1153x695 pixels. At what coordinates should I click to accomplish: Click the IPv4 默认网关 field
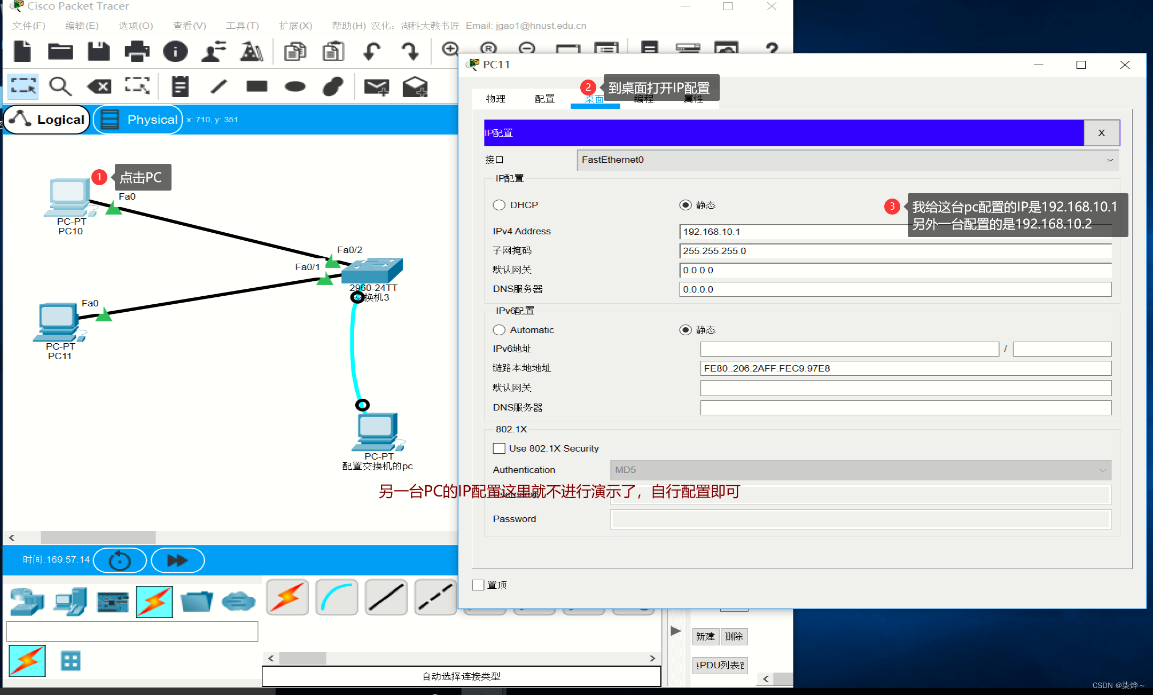pyautogui.click(x=895, y=270)
